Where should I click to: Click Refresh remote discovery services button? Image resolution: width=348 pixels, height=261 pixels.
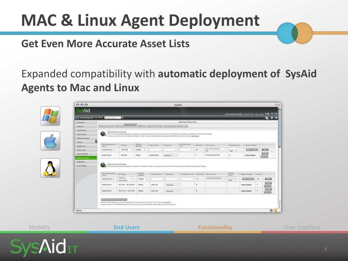pyautogui.click(x=114, y=199)
